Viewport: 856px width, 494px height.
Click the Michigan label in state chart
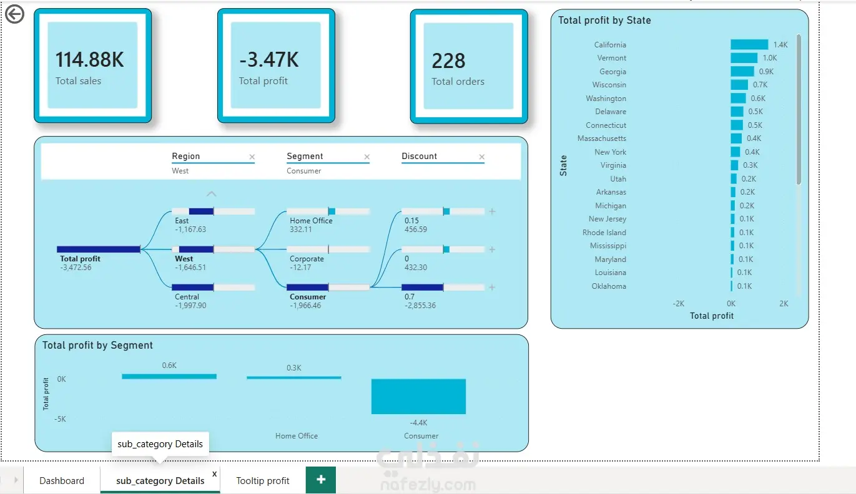coord(611,206)
